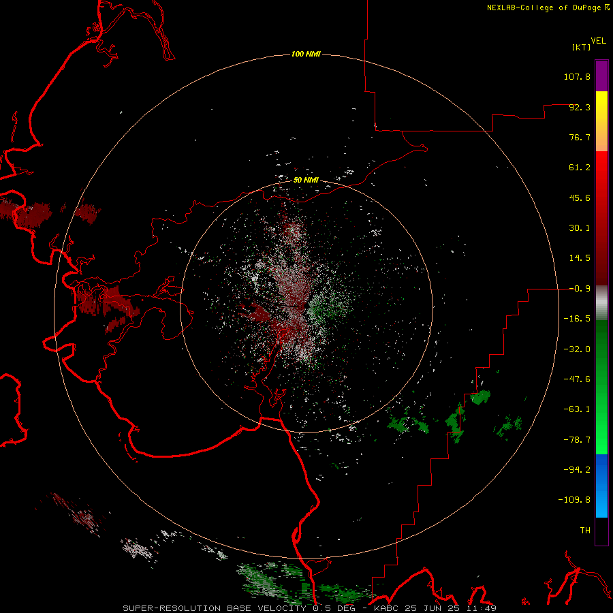This screenshot has width=613, height=613.
Task: Pick the purple segment of color bar
Action: [601, 76]
